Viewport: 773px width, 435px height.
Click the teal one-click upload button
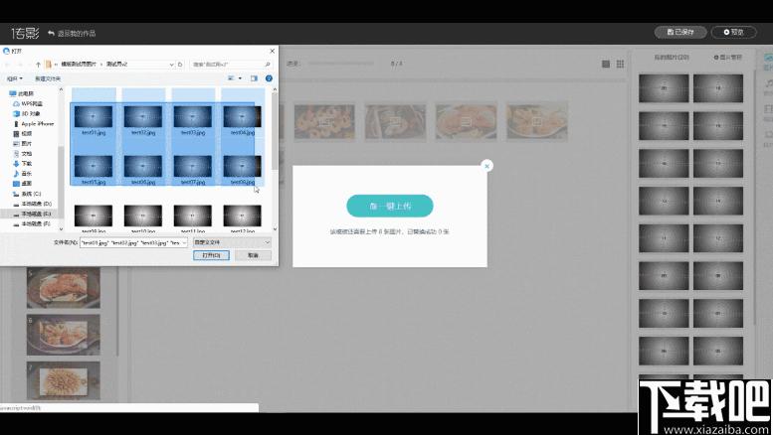pyautogui.click(x=390, y=206)
